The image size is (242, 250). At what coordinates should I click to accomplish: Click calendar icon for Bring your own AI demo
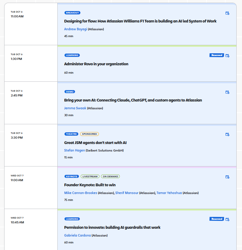pyautogui.click(x=227, y=92)
